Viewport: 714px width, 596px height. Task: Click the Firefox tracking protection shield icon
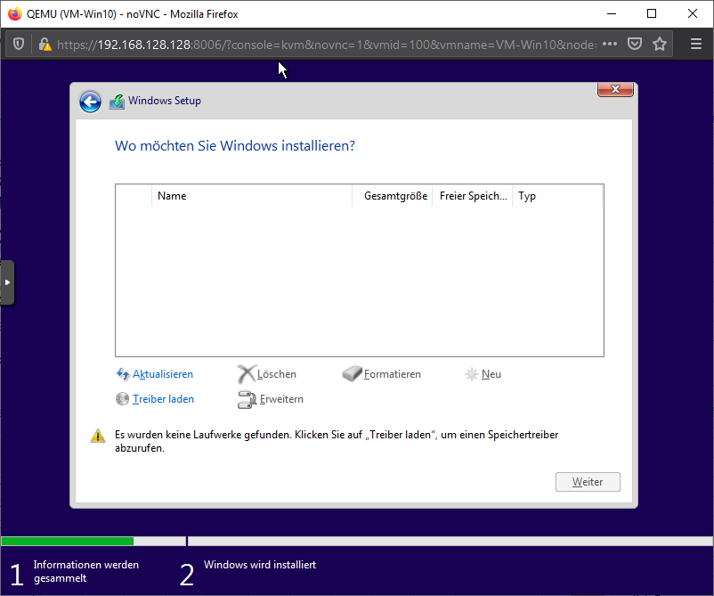point(18,45)
